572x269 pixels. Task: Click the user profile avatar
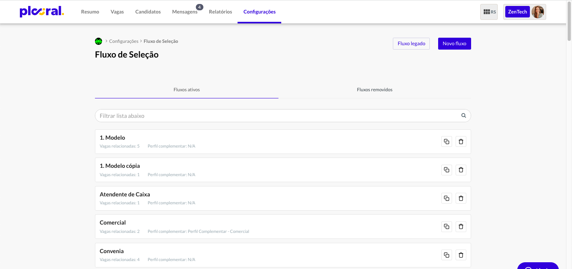[x=538, y=12]
